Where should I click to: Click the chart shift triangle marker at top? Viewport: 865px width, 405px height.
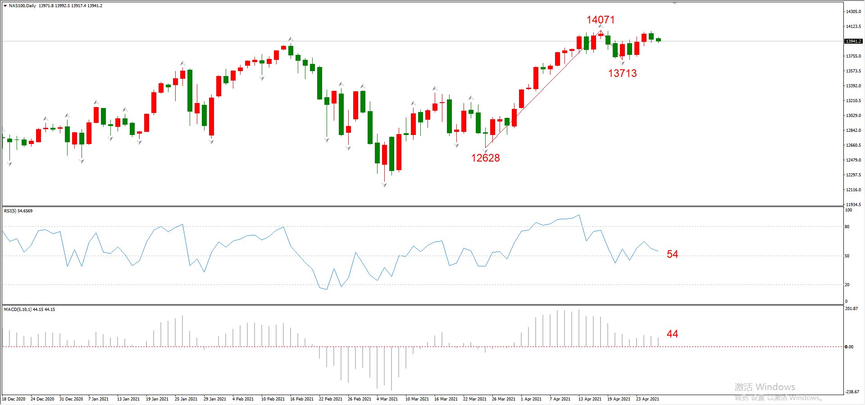tap(674, 3)
